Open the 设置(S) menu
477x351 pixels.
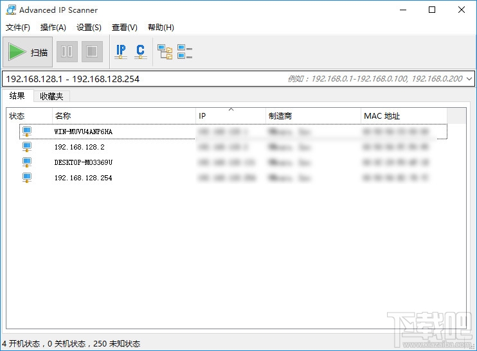tap(89, 28)
